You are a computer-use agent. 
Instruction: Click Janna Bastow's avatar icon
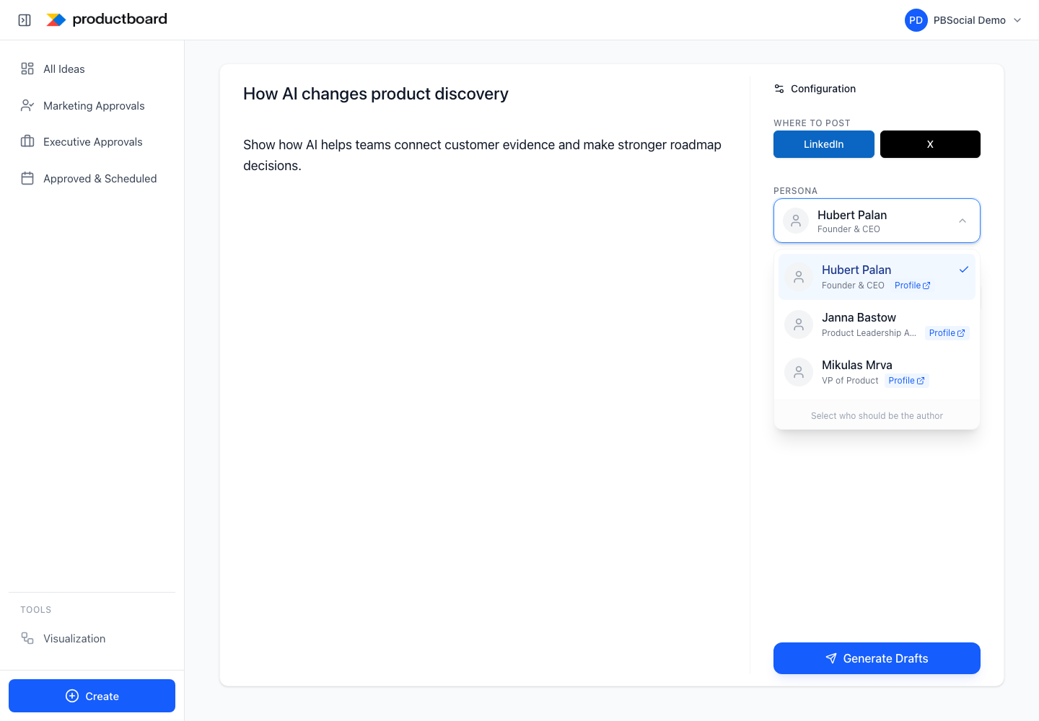[799, 324]
